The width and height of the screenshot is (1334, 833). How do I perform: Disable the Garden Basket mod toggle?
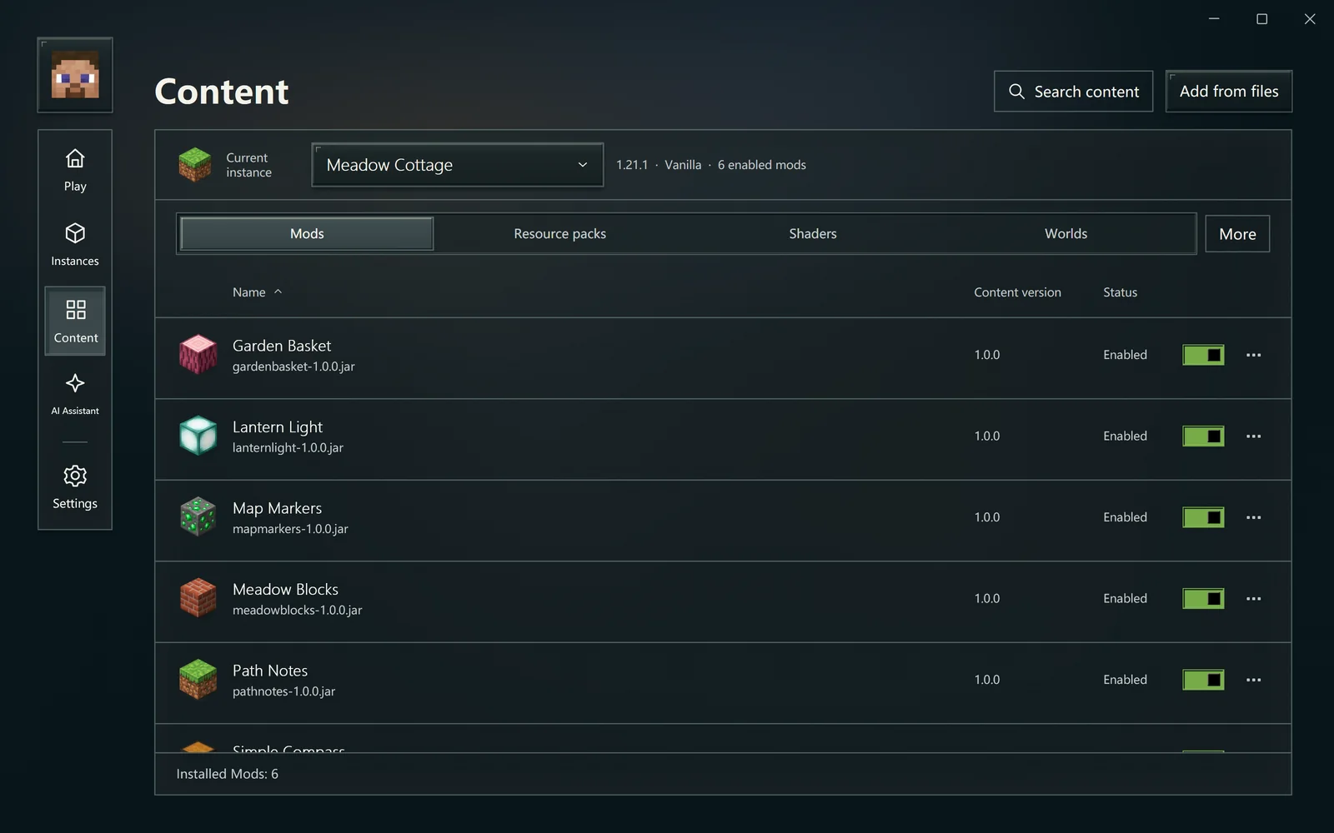[x=1203, y=355]
